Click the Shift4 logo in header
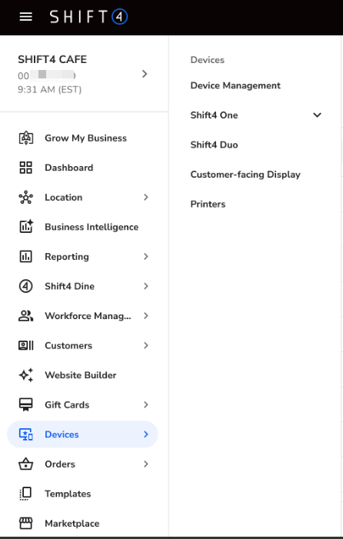 click(88, 16)
